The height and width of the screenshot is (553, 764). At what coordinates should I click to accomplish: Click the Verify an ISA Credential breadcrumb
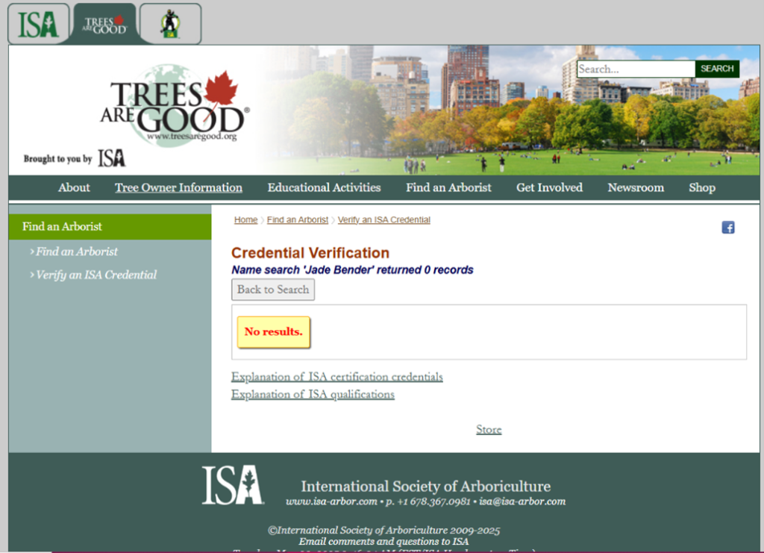(x=384, y=219)
